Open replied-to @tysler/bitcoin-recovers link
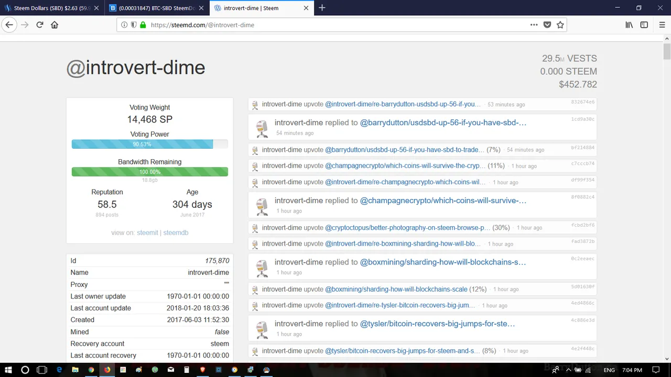 (437, 324)
